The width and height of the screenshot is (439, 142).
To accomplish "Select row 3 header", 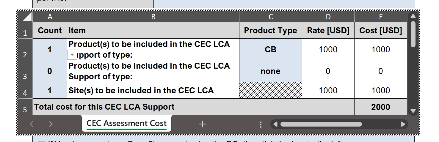I will (x=25, y=71).
